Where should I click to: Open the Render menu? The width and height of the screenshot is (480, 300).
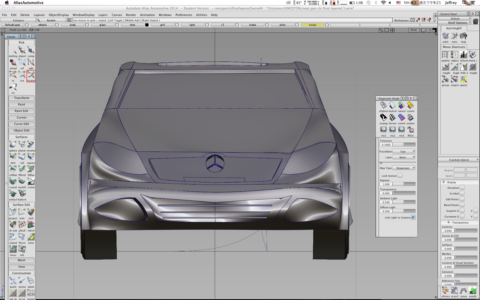(x=131, y=15)
